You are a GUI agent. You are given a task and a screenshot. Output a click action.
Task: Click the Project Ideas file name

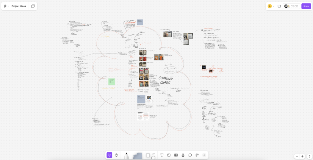tap(19, 6)
